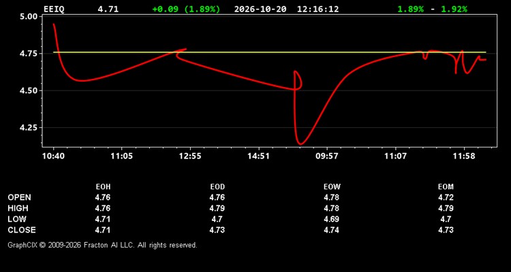Click the 09:57 time axis label
Viewport: 511px width, 272px height.
pyautogui.click(x=327, y=156)
